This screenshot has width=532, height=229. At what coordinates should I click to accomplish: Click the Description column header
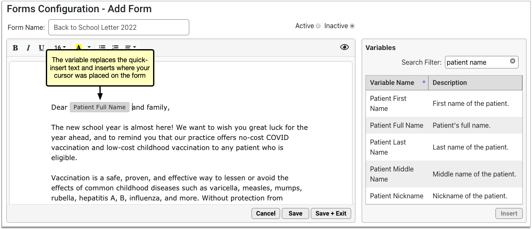click(x=475, y=83)
